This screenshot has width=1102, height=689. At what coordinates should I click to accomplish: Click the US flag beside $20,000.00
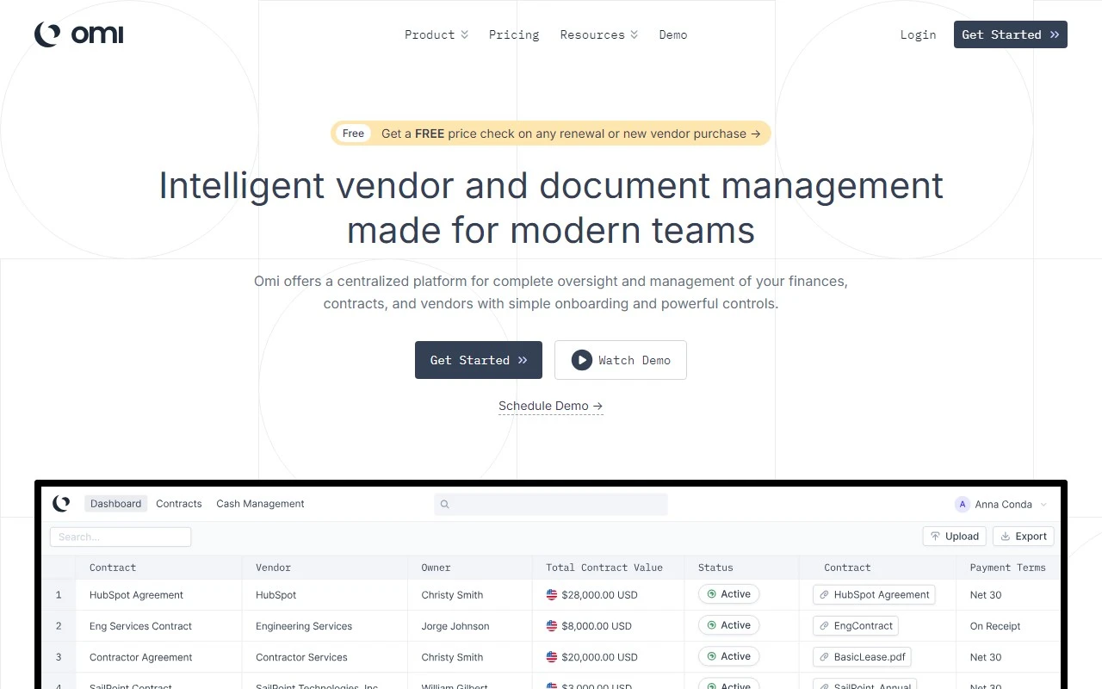tap(552, 657)
